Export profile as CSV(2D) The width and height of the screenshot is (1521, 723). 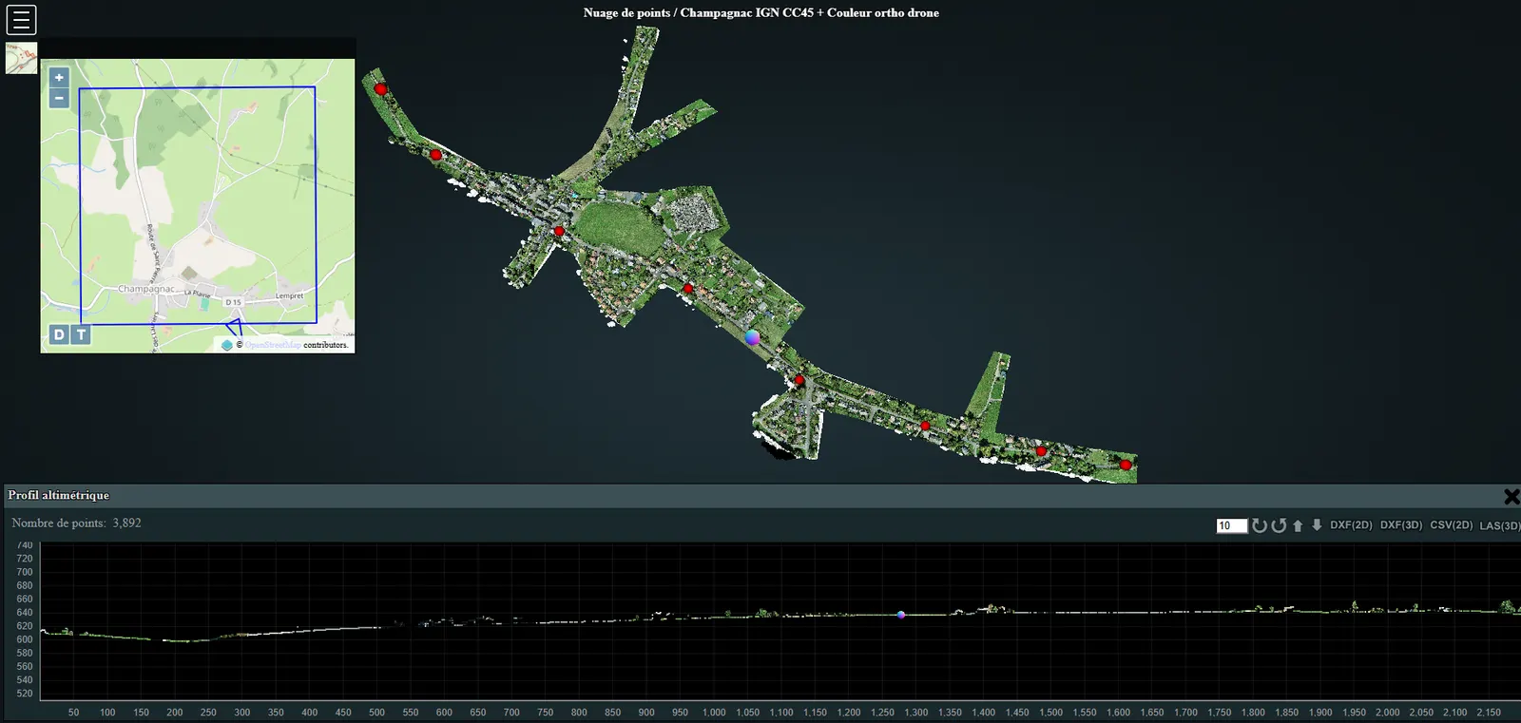[x=1451, y=525]
